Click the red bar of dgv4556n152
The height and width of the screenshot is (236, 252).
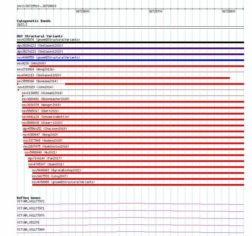[x=134, y=131]
